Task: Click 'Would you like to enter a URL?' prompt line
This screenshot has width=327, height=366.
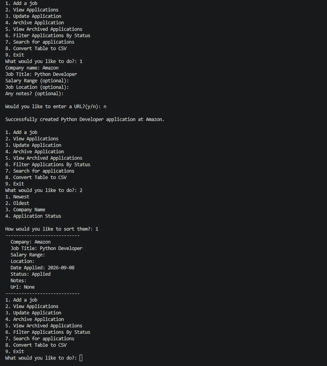Action: click(56, 107)
